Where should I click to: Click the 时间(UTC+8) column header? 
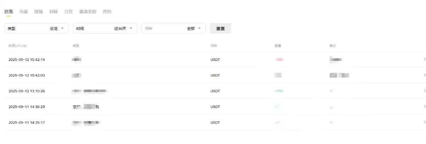pos(18,46)
